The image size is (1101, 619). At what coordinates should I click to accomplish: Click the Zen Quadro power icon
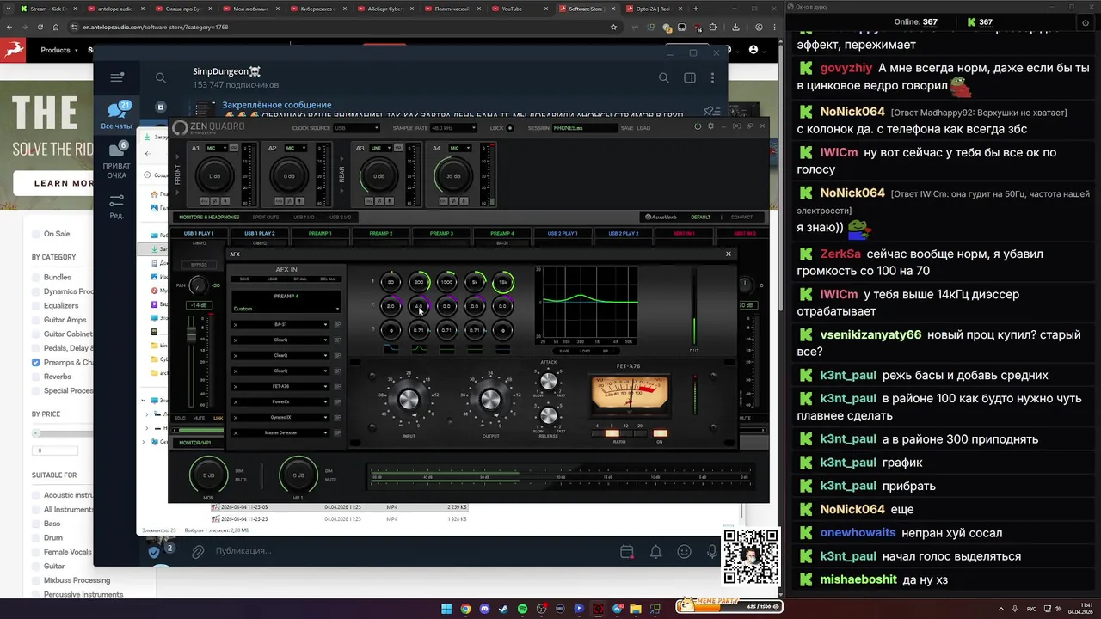[698, 126]
